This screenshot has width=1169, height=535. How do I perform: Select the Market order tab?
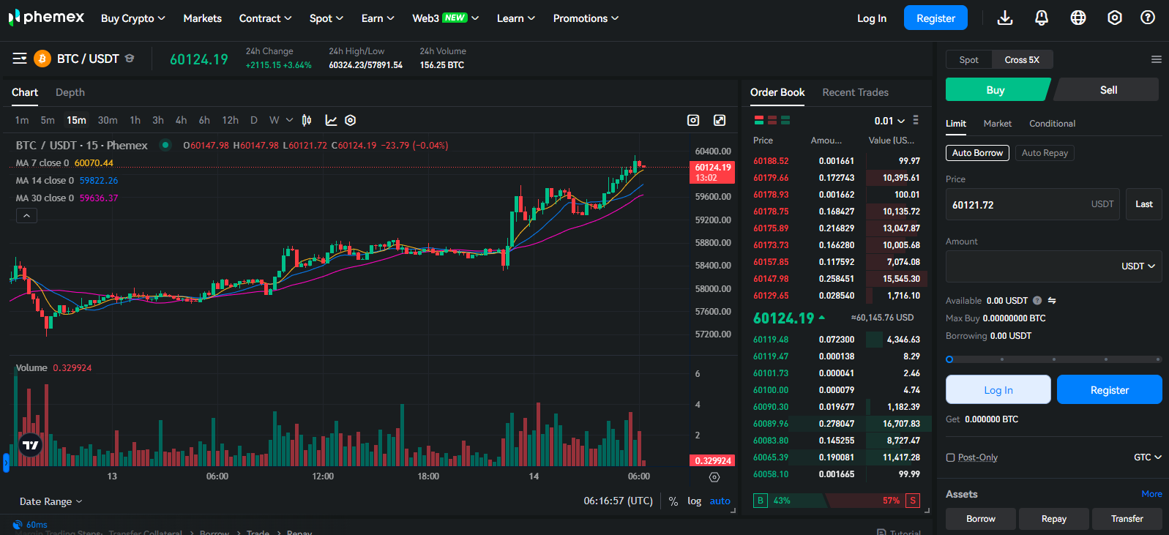coord(997,124)
